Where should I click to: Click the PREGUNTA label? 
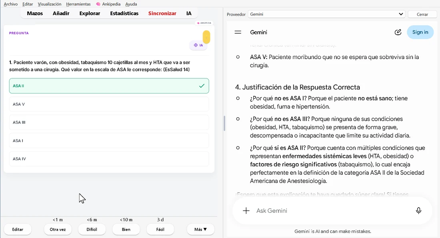pos(19,33)
